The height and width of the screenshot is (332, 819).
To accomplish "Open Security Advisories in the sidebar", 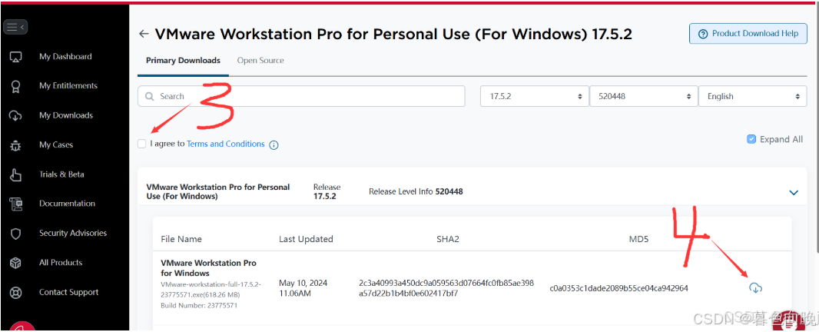I will point(73,233).
